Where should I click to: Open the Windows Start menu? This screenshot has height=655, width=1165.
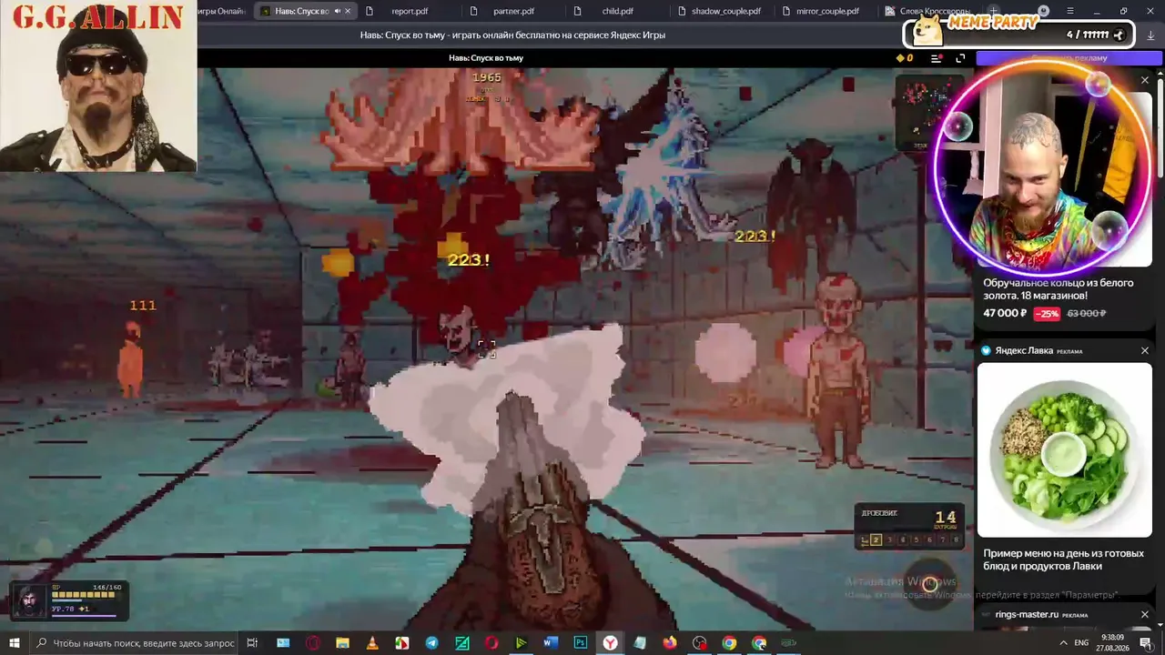[15, 643]
